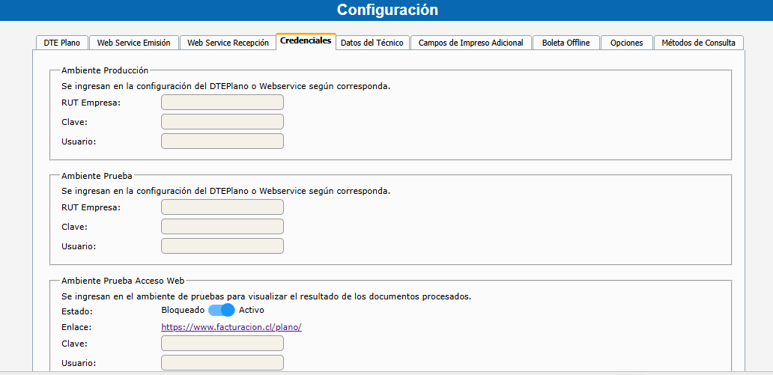Click the Bloqueado label beside the switch
Screen dimensions: 773x375
coord(183,310)
